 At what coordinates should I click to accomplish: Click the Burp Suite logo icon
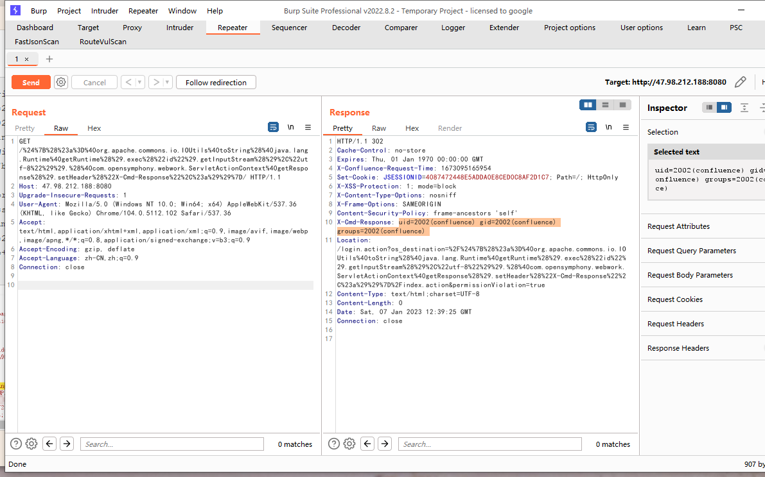[15, 10]
